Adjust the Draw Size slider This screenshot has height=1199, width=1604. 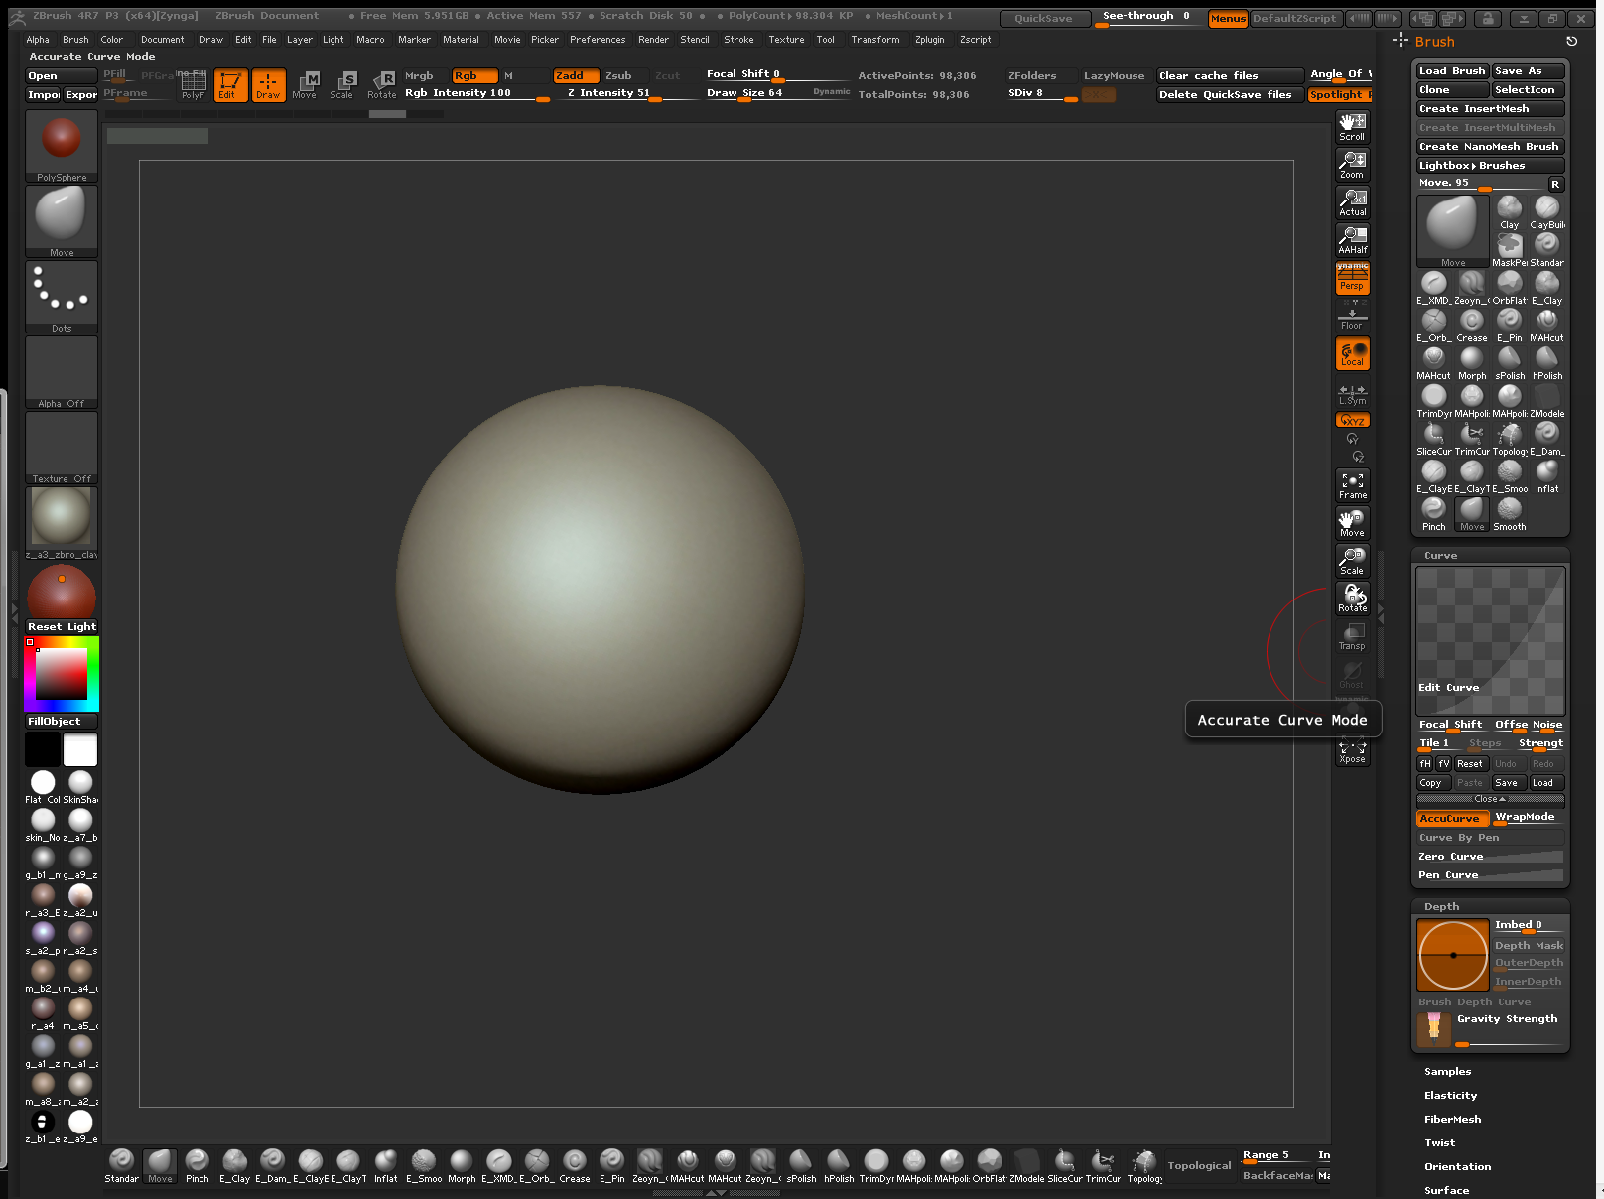(777, 94)
